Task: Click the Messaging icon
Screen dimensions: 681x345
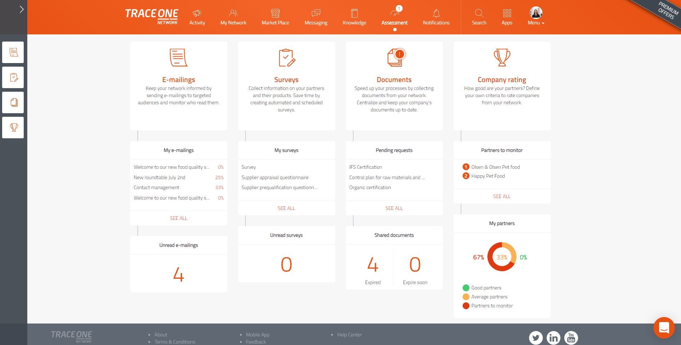Action: point(316,16)
